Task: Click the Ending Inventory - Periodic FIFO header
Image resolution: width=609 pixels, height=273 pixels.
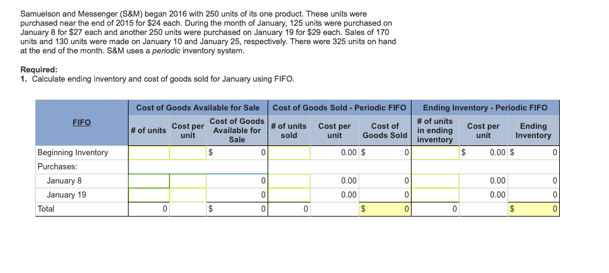Action: tap(485, 107)
